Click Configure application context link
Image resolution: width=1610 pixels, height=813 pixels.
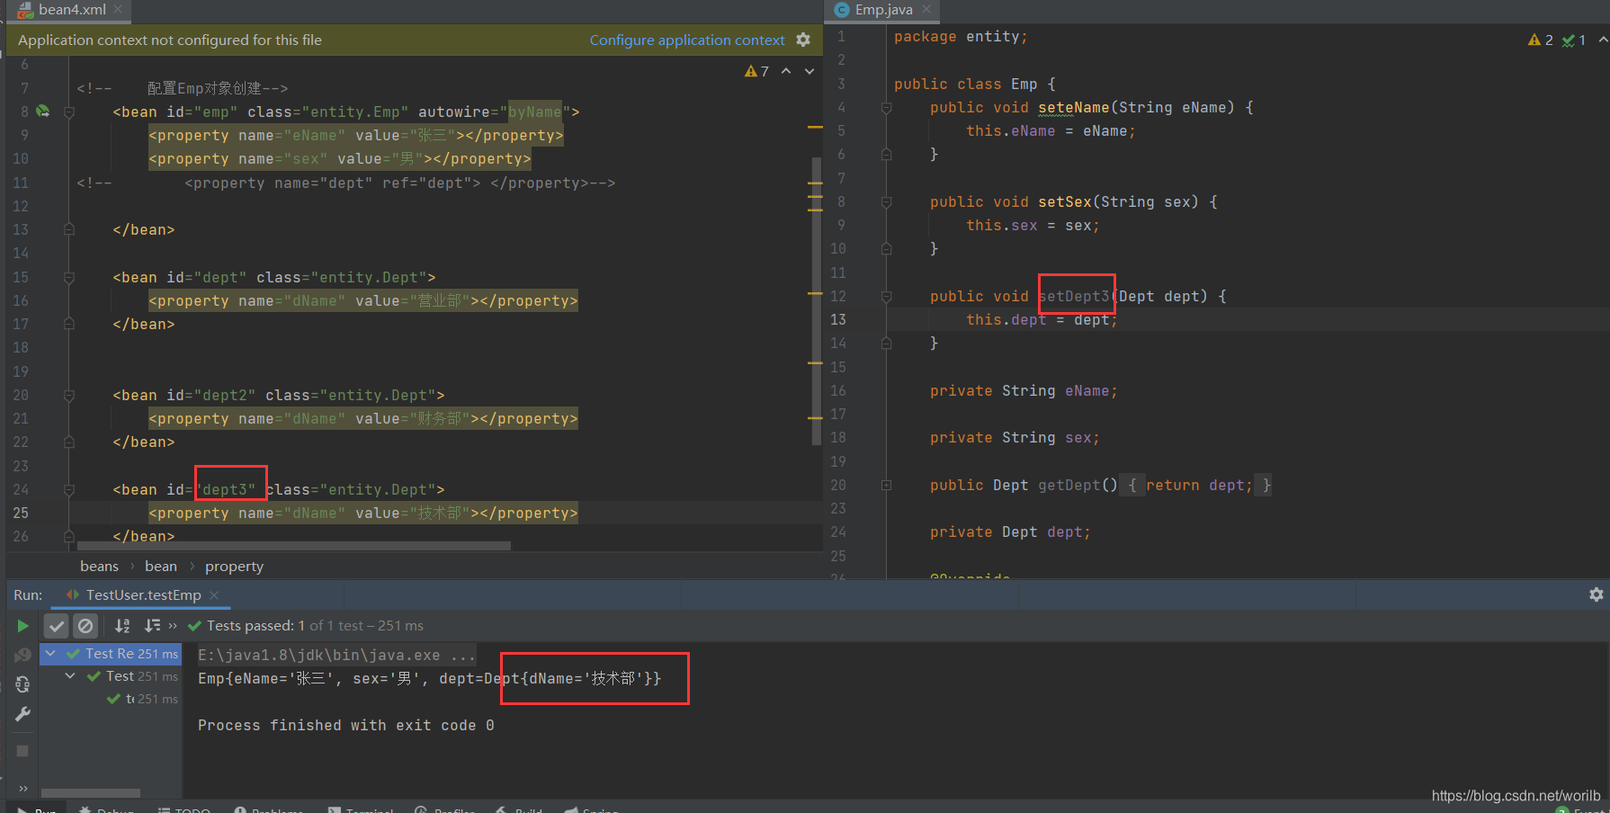tap(687, 40)
